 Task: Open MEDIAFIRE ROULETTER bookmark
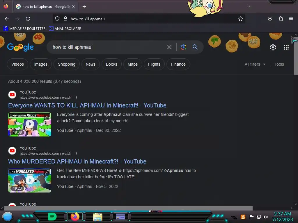coord(24,29)
